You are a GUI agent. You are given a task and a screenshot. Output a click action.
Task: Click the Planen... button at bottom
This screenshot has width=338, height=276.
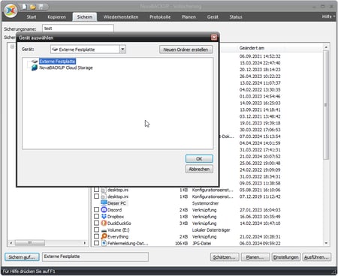coord(255,257)
